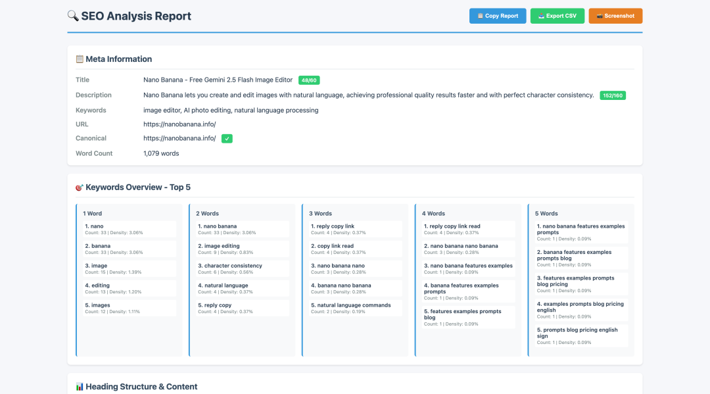Screen dimensions: 710x394
Task: Select keyword '3. character consistency'
Action: (x=242, y=268)
